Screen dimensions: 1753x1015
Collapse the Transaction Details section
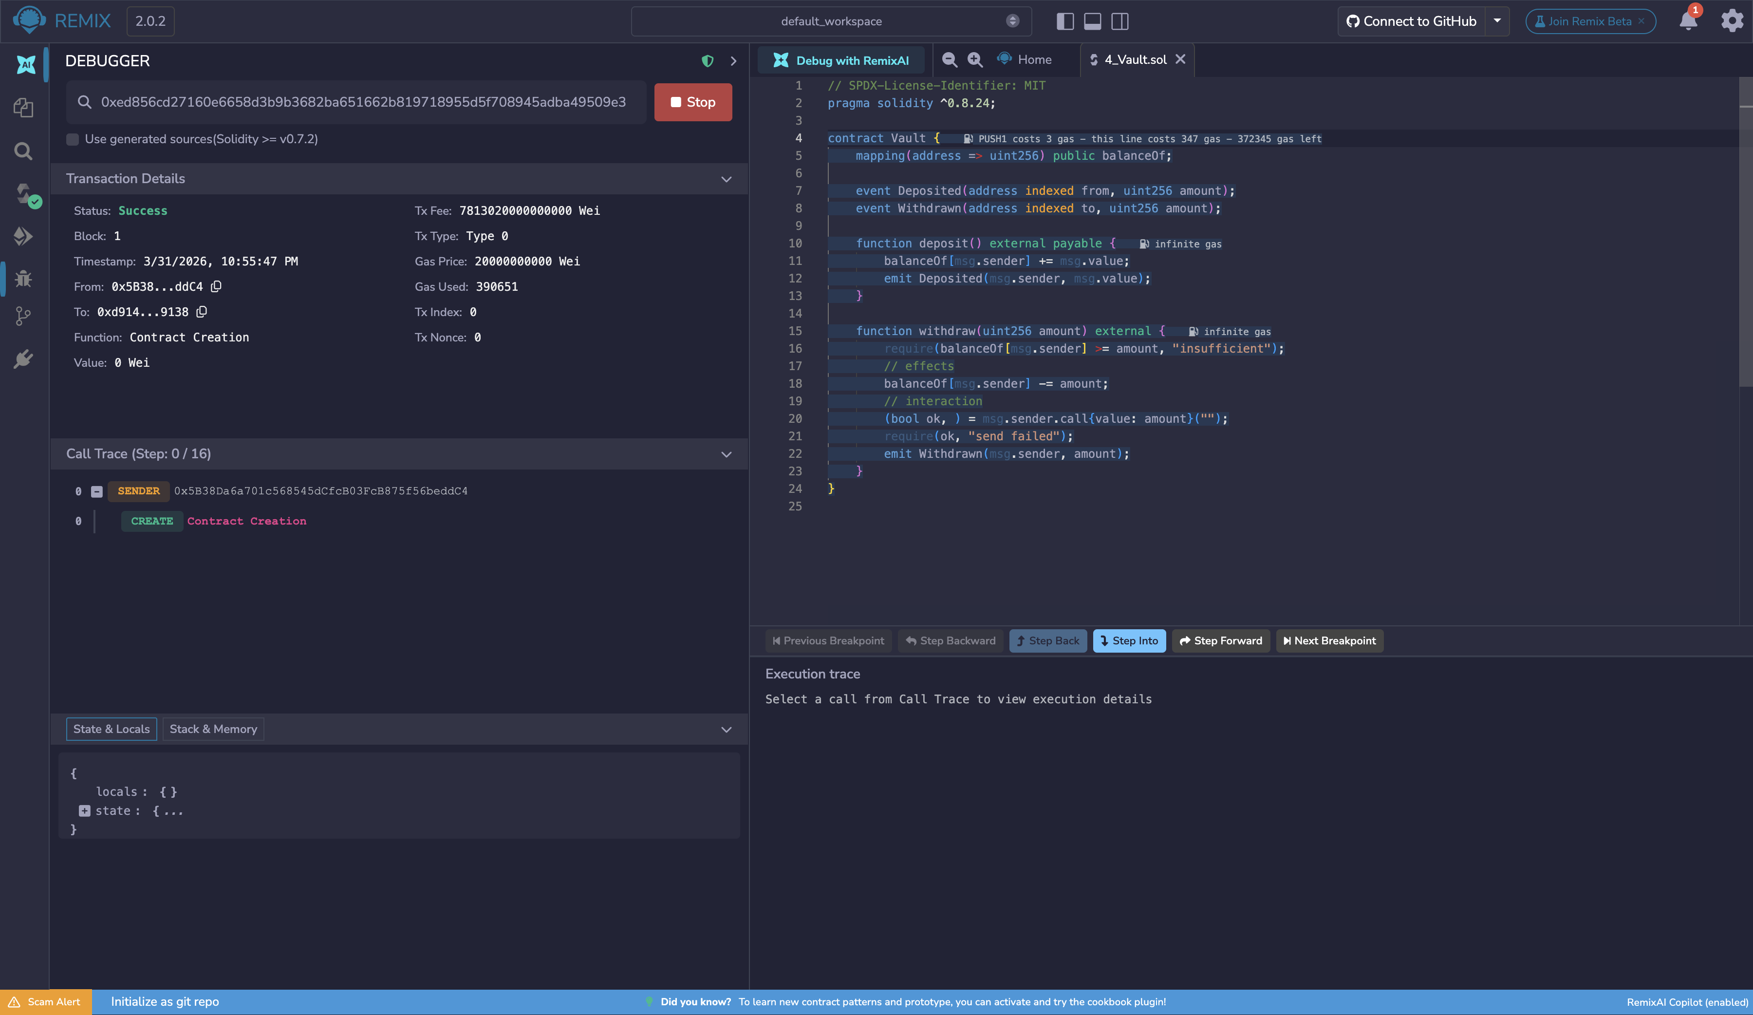726,179
